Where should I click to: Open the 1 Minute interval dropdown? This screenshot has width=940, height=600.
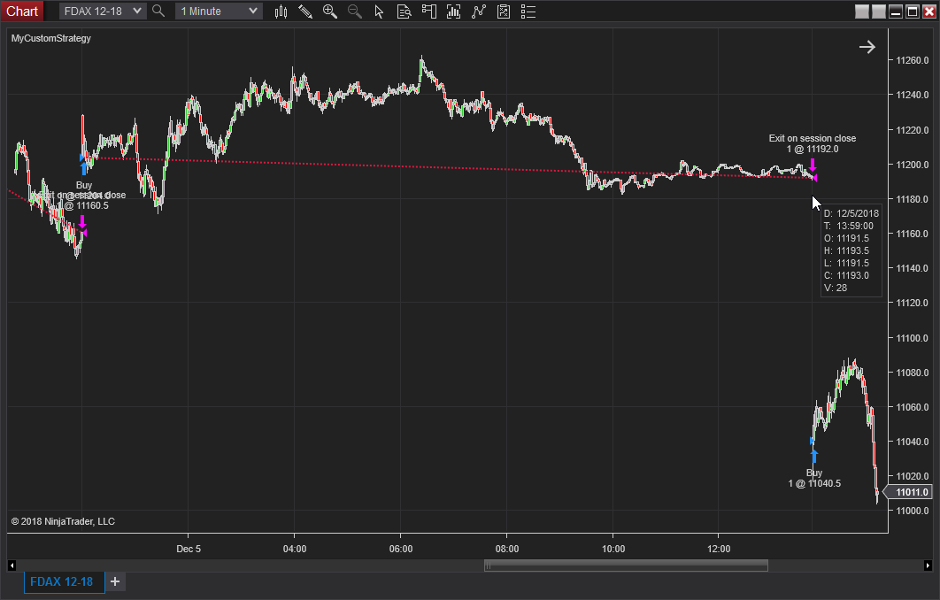pyautogui.click(x=219, y=11)
